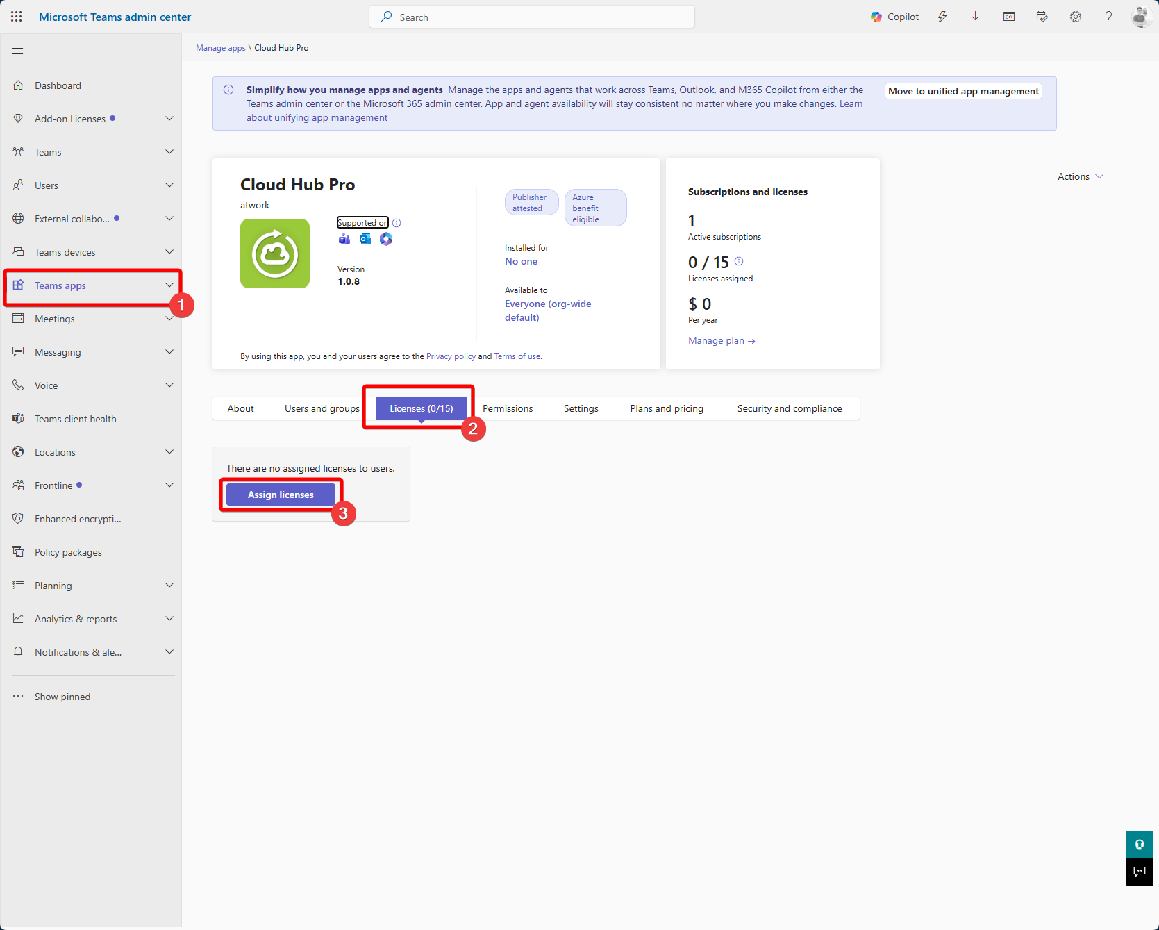The width and height of the screenshot is (1159, 930).
Task: Open the black feedback chat icon
Action: [1140, 872]
